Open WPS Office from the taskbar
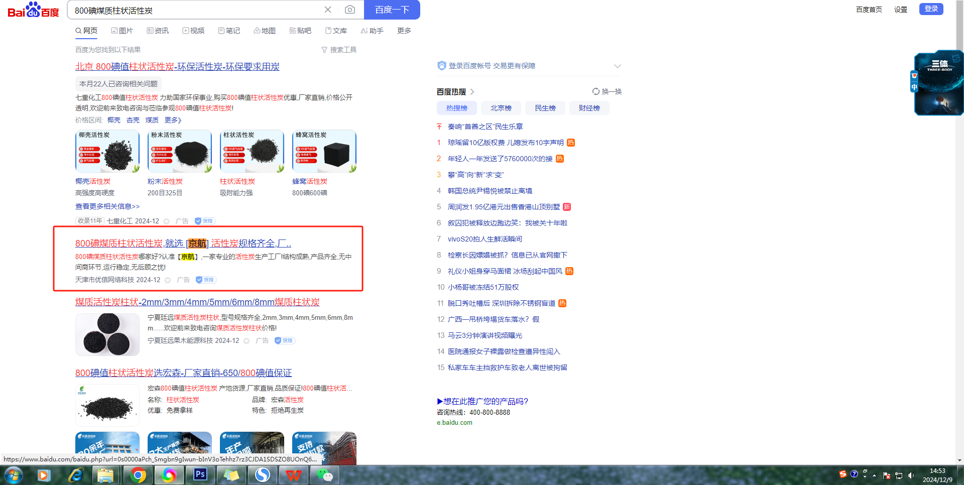 294,474
